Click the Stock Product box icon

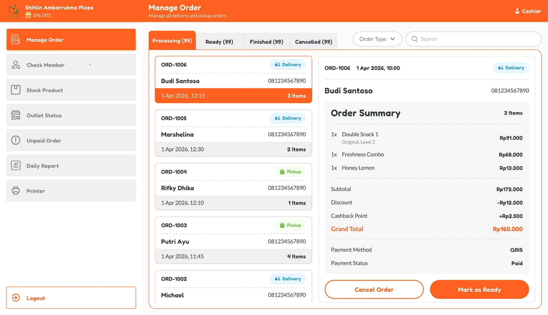point(16,90)
